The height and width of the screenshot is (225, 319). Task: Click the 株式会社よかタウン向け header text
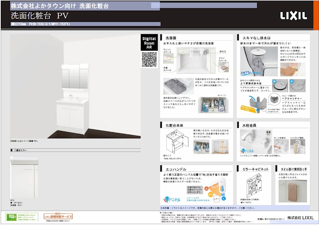[x=59, y=6]
